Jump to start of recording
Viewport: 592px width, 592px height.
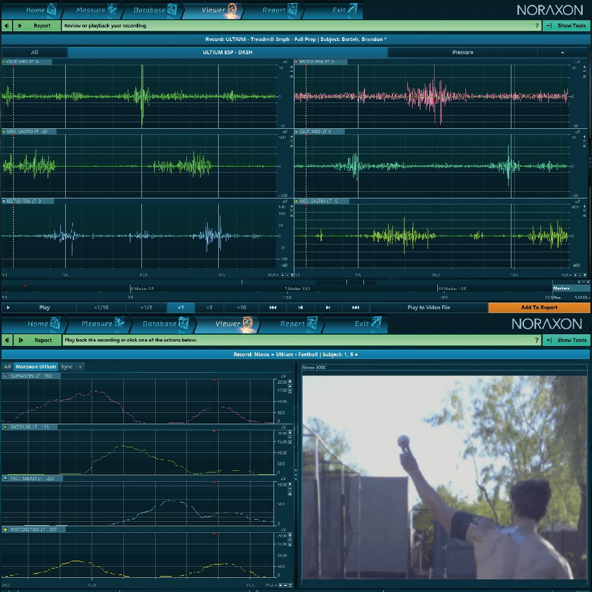[x=273, y=308]
